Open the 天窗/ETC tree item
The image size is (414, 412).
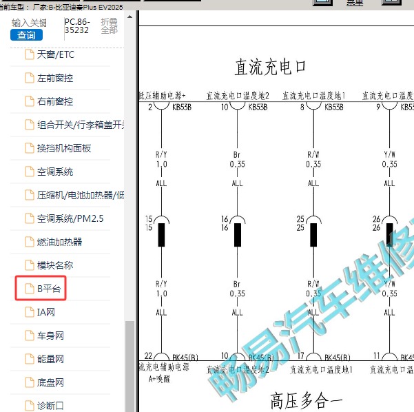pos(56,54)
